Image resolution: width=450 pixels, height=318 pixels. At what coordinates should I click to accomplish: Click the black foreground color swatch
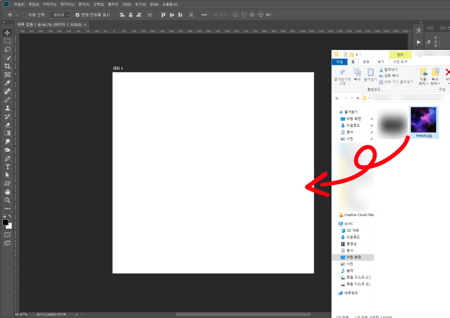[x=6, y=223]
